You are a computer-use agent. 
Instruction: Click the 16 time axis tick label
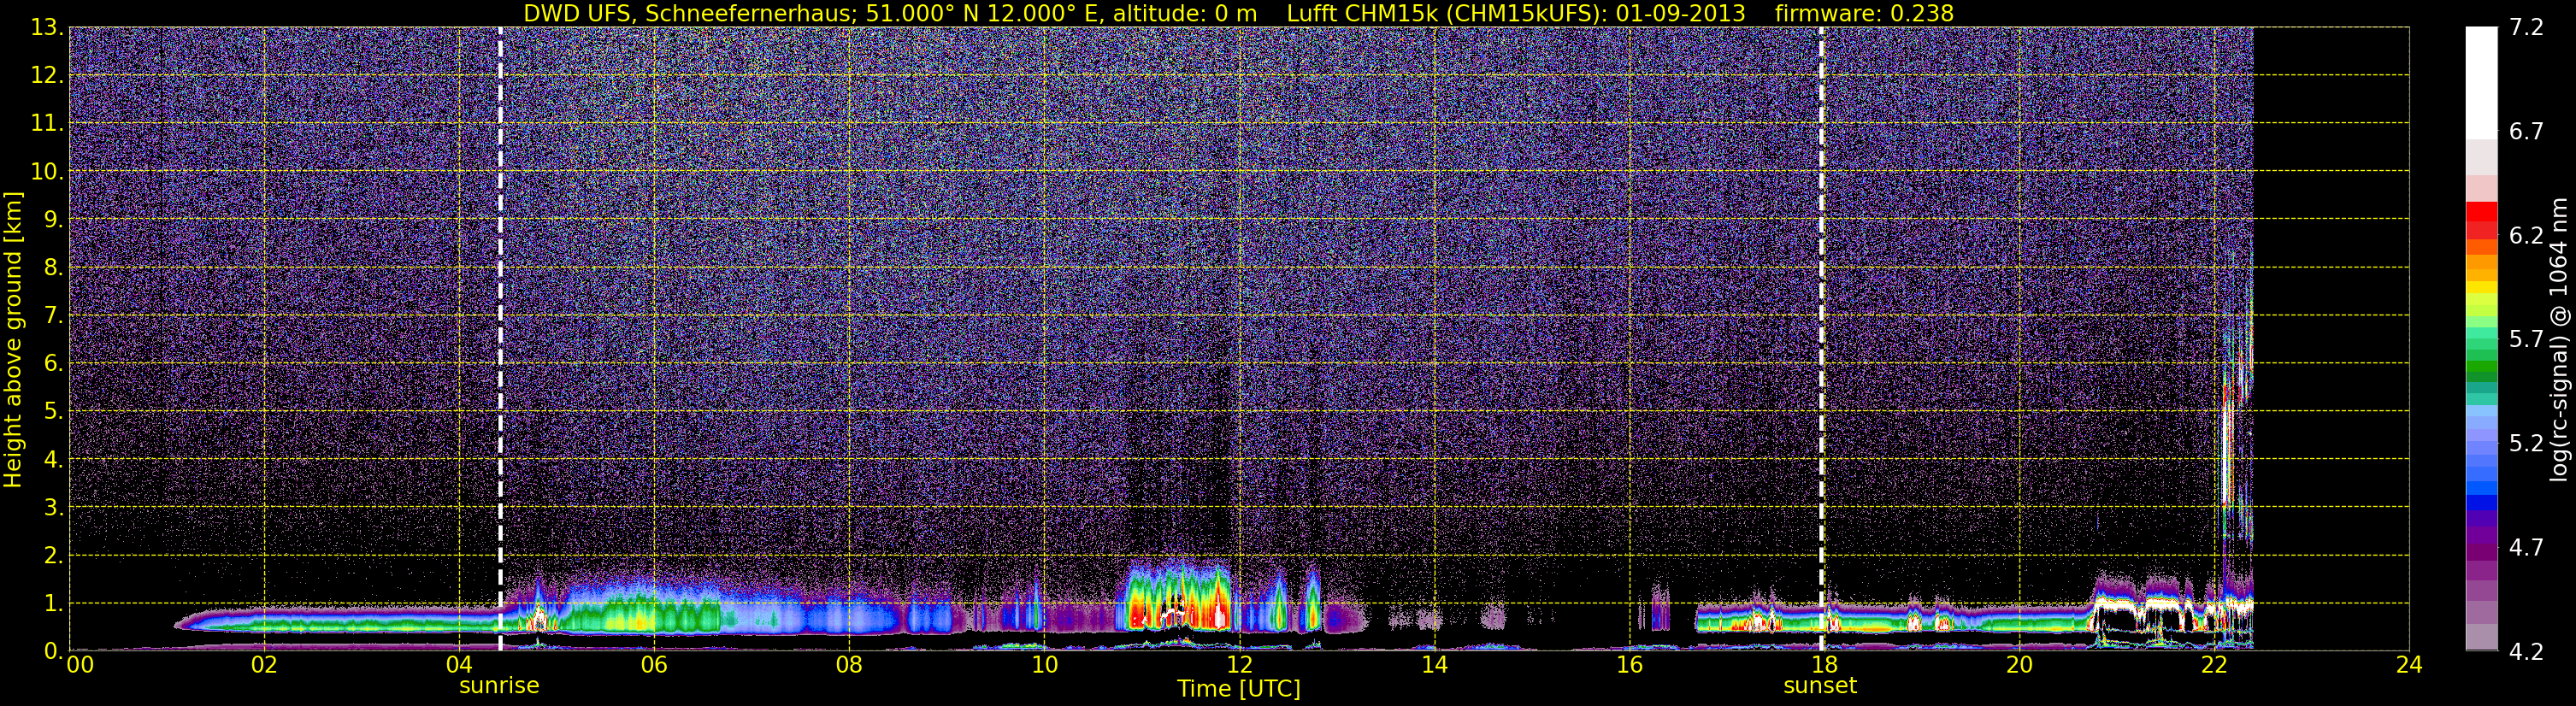pos(1629,665)
